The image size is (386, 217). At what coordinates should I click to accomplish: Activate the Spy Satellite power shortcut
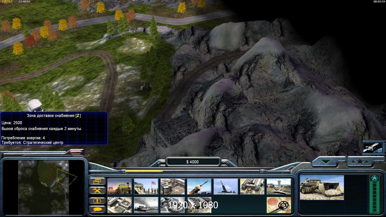(x=373, y=148)
